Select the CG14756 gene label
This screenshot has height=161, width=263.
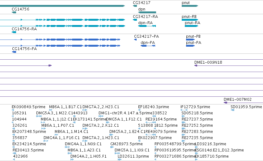pos(20,9)
